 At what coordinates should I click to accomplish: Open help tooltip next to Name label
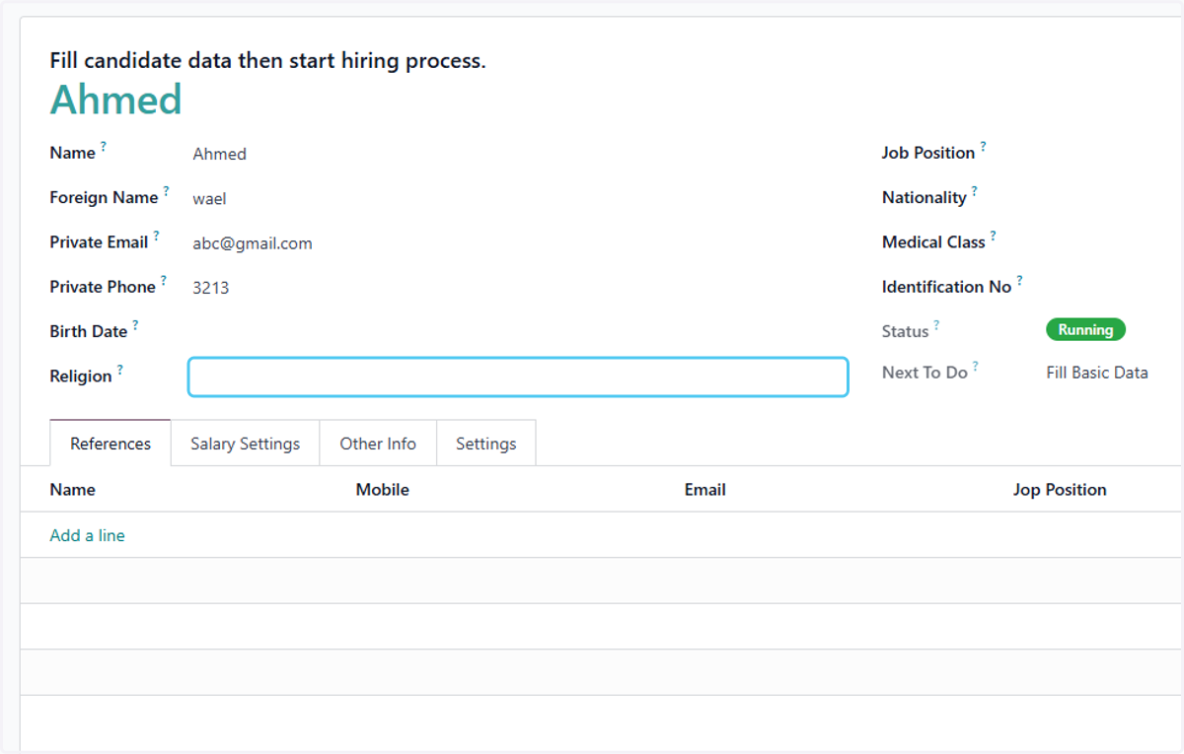104,147
